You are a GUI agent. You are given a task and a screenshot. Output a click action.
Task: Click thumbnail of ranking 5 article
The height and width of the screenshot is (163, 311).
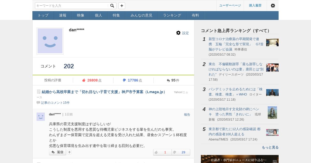272,132
